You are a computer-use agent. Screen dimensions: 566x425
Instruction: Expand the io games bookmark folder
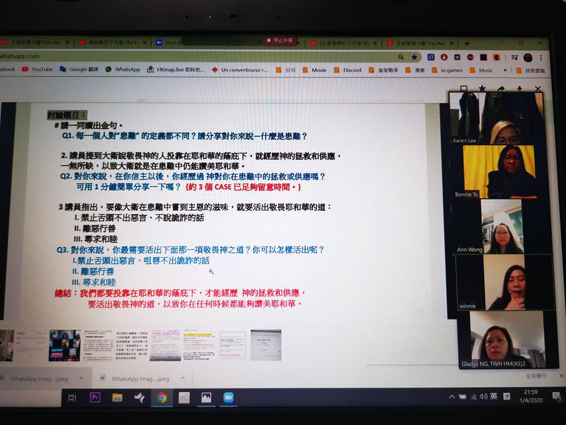coord(447,70)
